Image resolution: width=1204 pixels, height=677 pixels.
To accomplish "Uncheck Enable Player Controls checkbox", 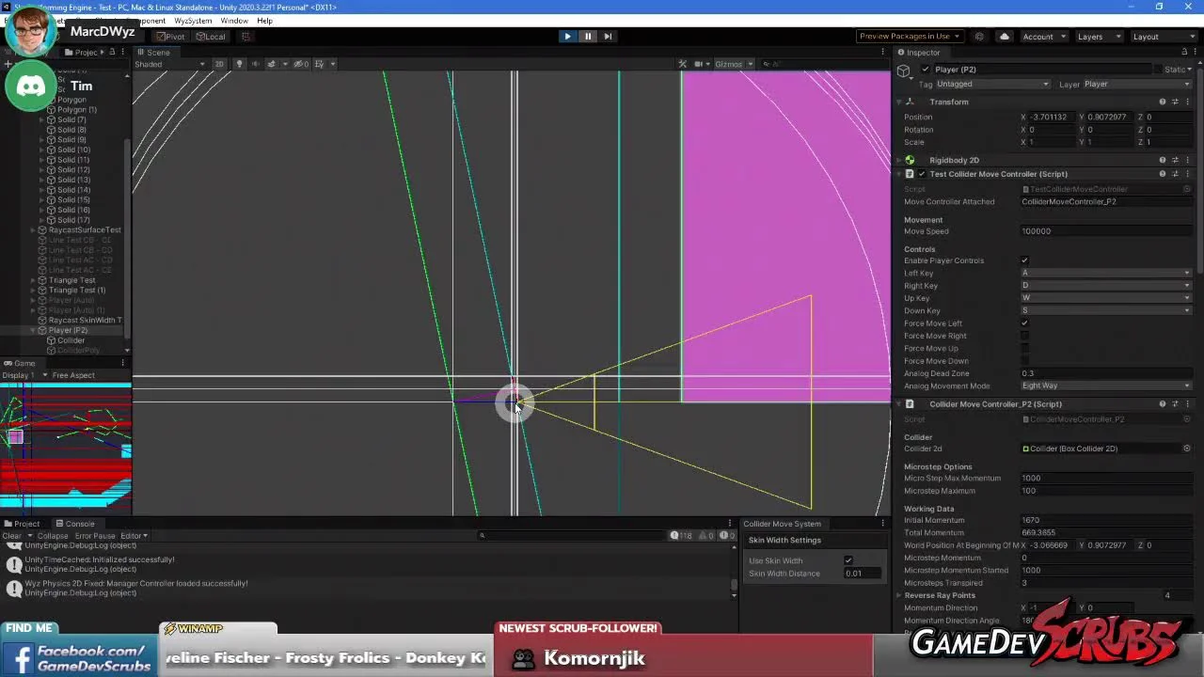I will point(1024,260).
